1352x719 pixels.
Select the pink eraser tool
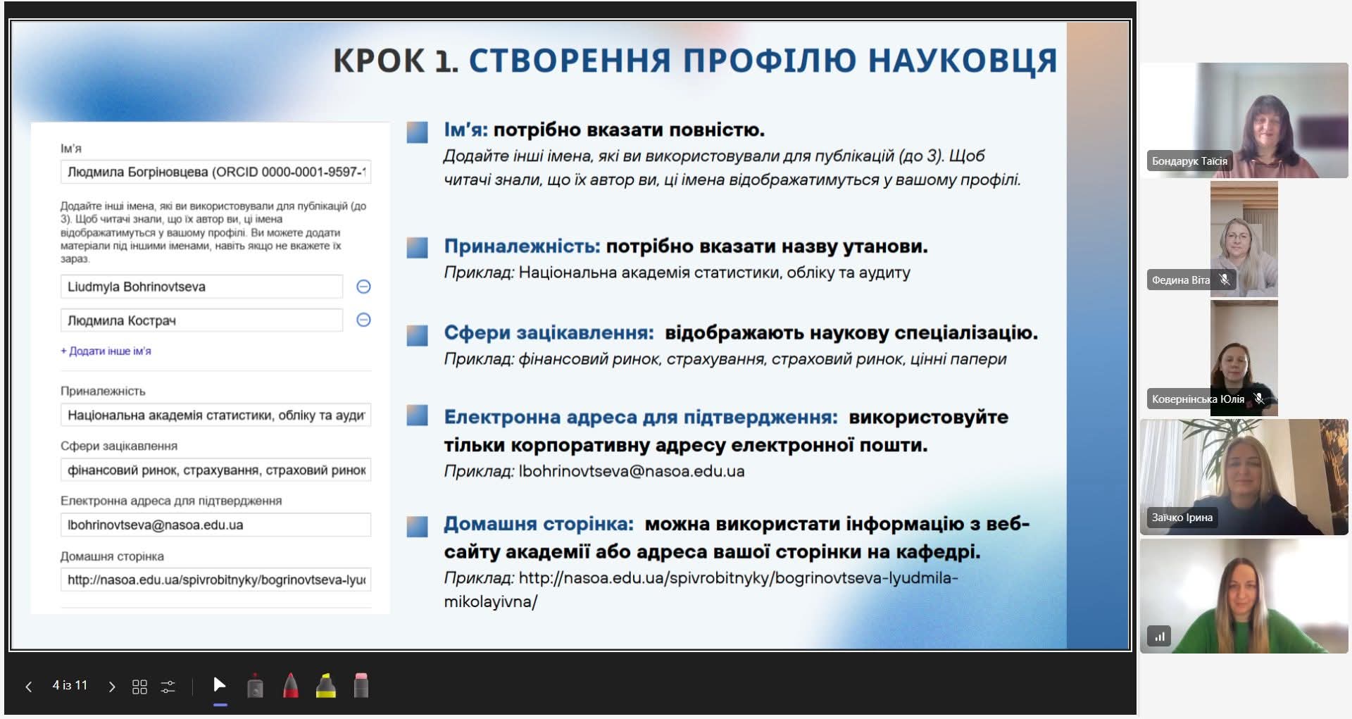click(361, 686)
